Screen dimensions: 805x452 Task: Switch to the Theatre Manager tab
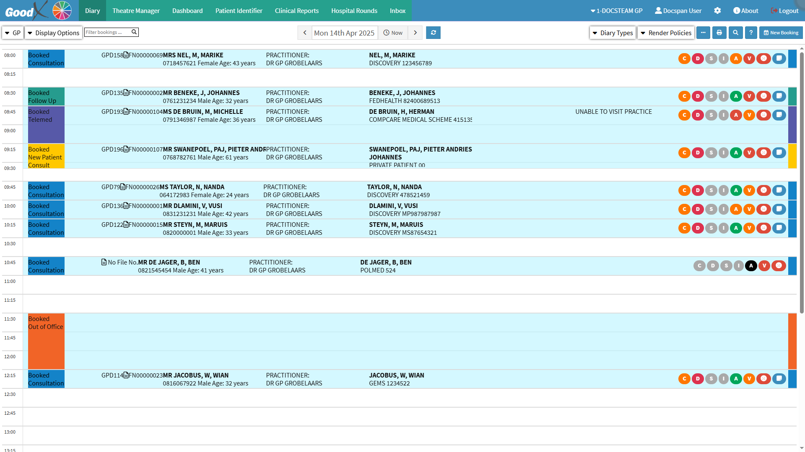(x=136, y=11)
